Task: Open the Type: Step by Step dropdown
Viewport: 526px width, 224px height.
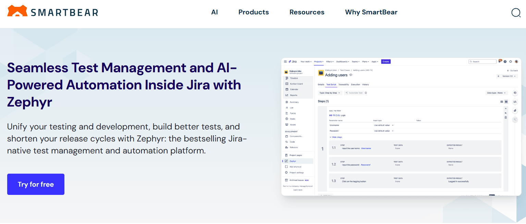Action: click(x=330, y=93)
